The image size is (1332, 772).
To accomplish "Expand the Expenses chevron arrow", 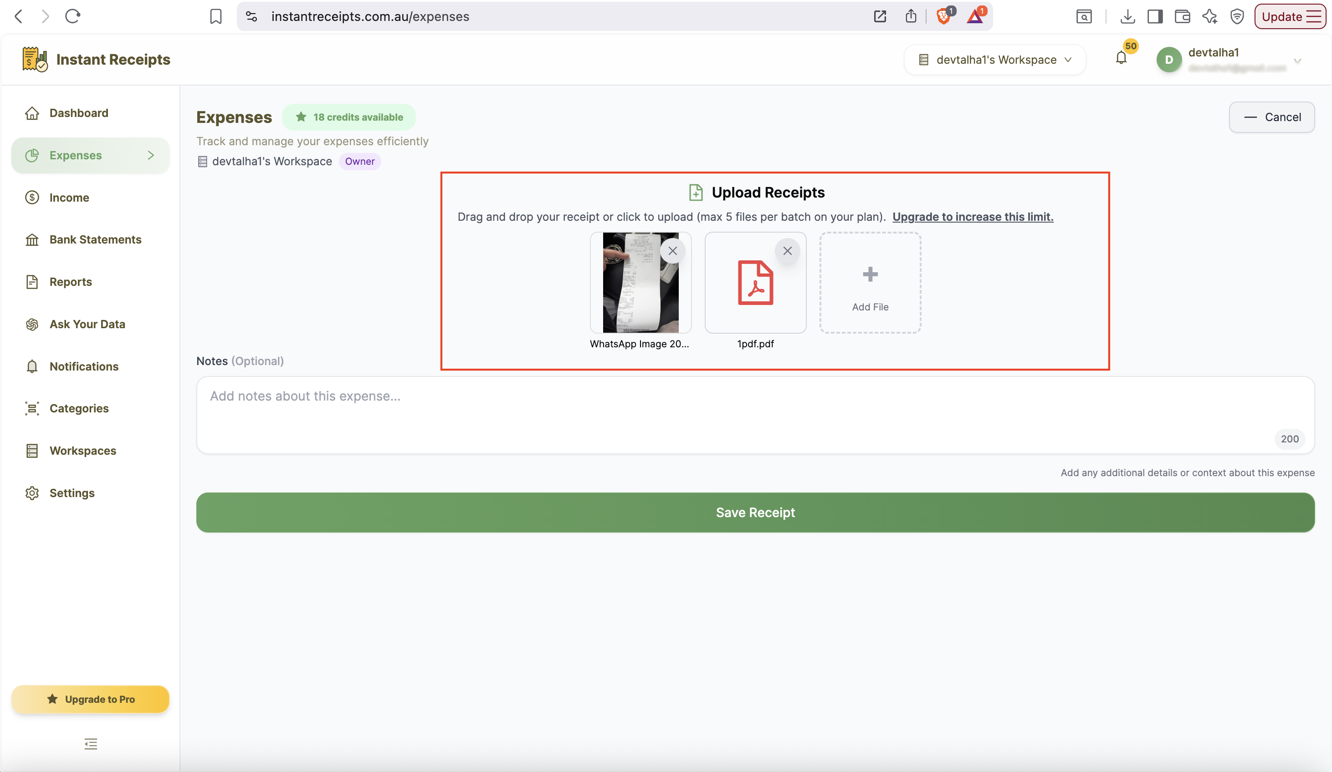I will (x=151, y=155).
